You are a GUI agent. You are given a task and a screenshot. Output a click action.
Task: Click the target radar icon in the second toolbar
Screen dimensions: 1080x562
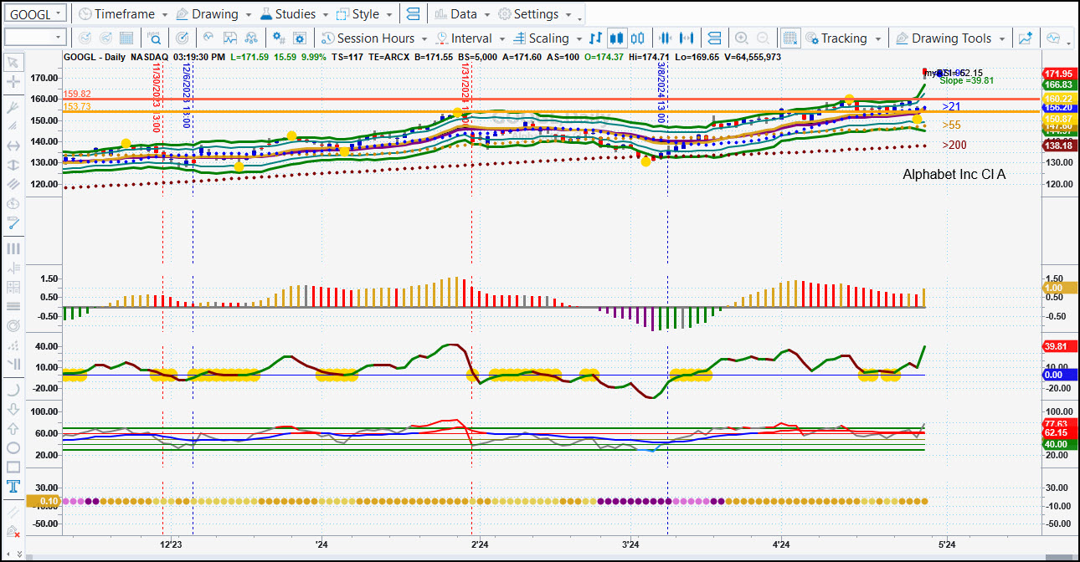[183, 38]
